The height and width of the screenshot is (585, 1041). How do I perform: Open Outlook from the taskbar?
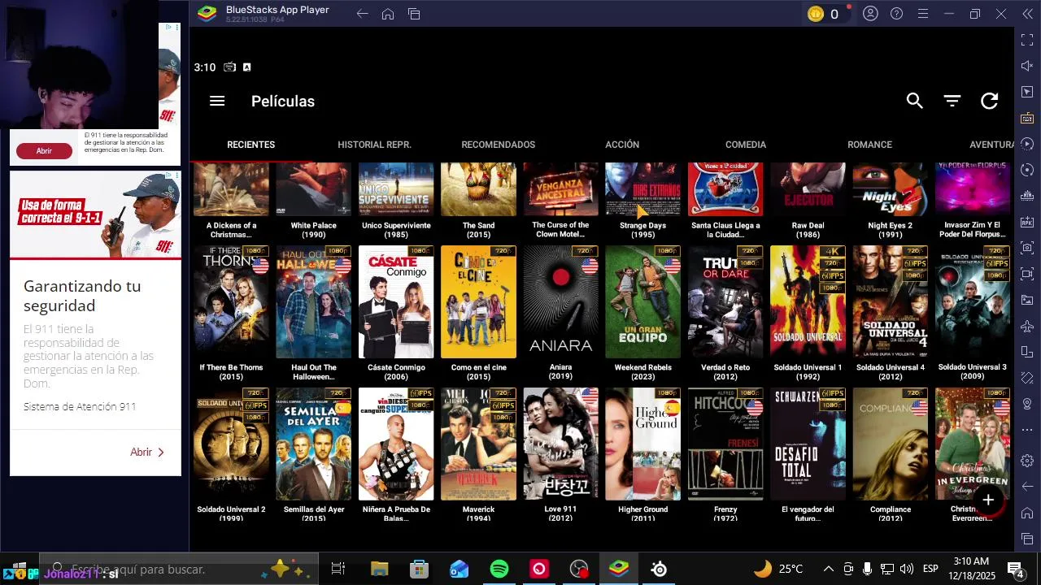459,570
